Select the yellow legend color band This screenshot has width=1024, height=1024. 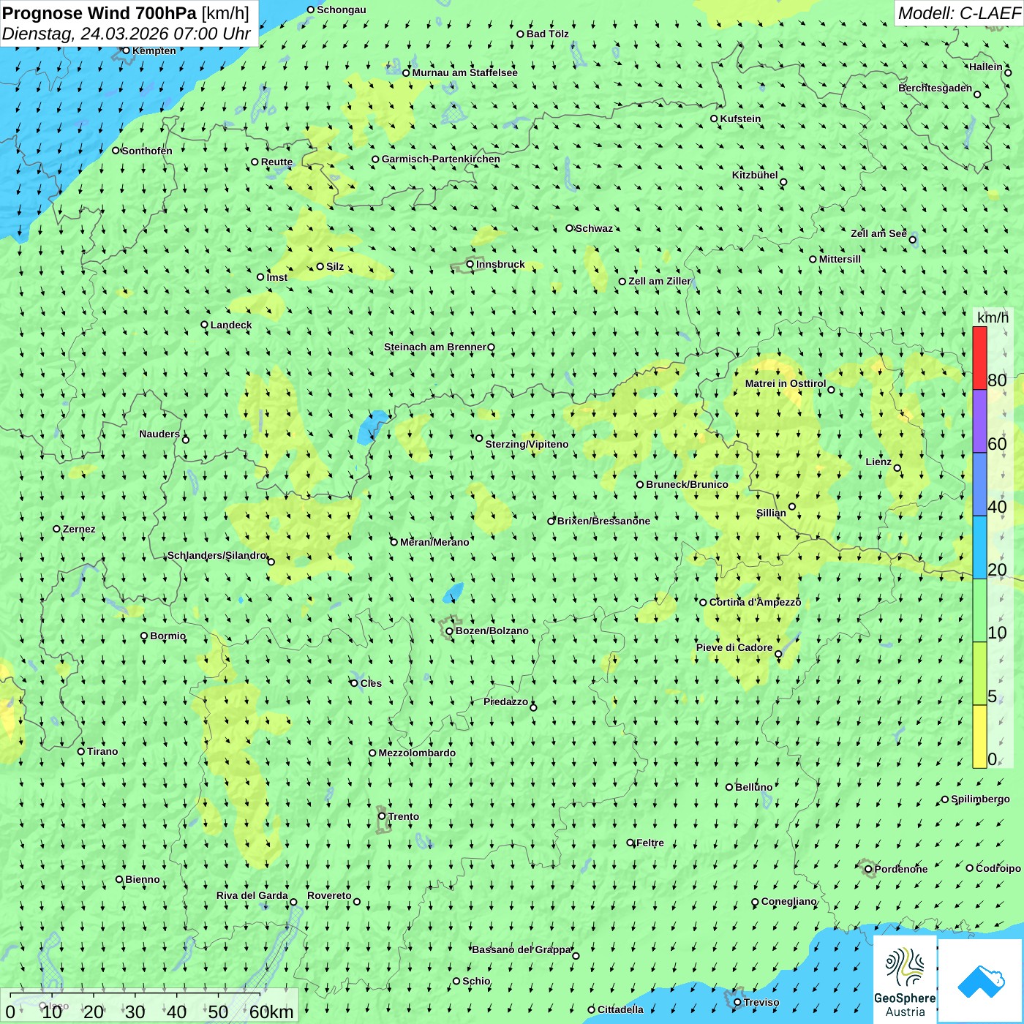click(979, 736)
